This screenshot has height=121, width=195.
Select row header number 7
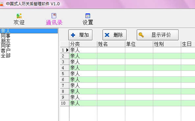point(65,86)
